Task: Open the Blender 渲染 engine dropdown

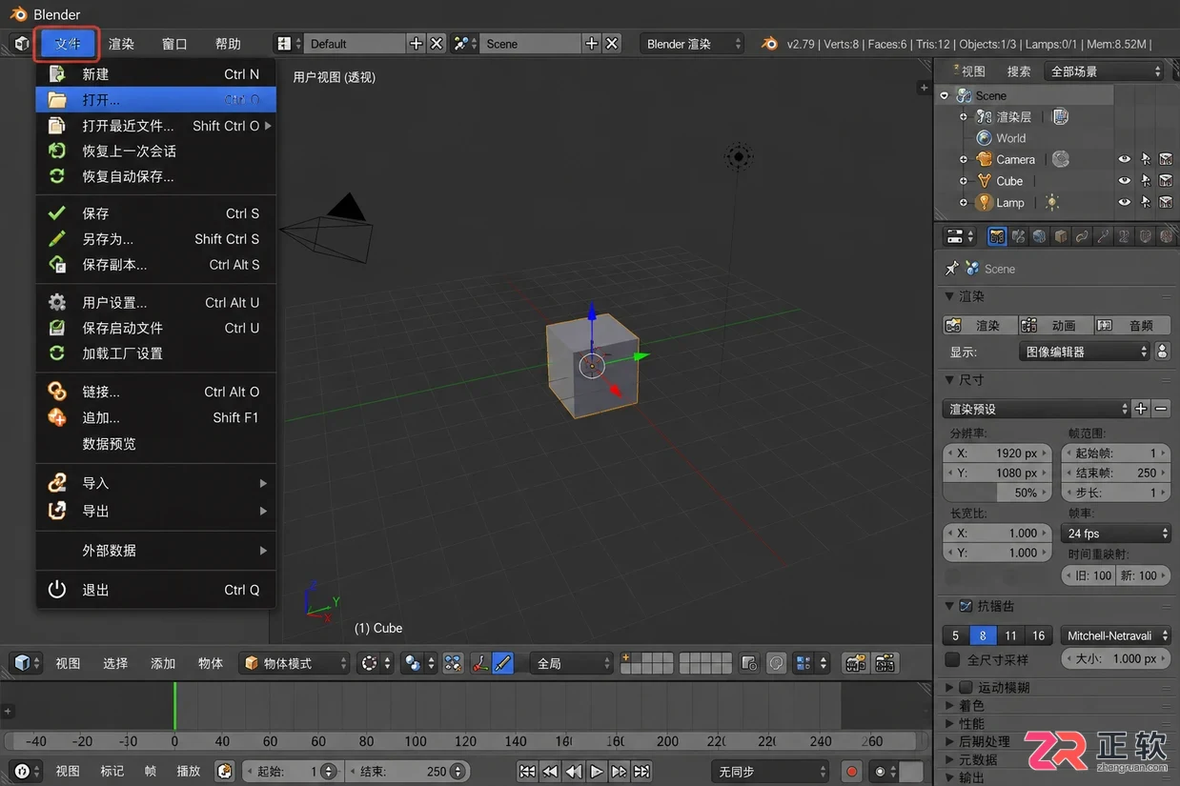Action: 690,44
